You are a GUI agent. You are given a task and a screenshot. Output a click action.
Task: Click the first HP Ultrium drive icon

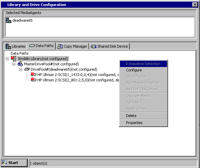[x=33, y=75]
